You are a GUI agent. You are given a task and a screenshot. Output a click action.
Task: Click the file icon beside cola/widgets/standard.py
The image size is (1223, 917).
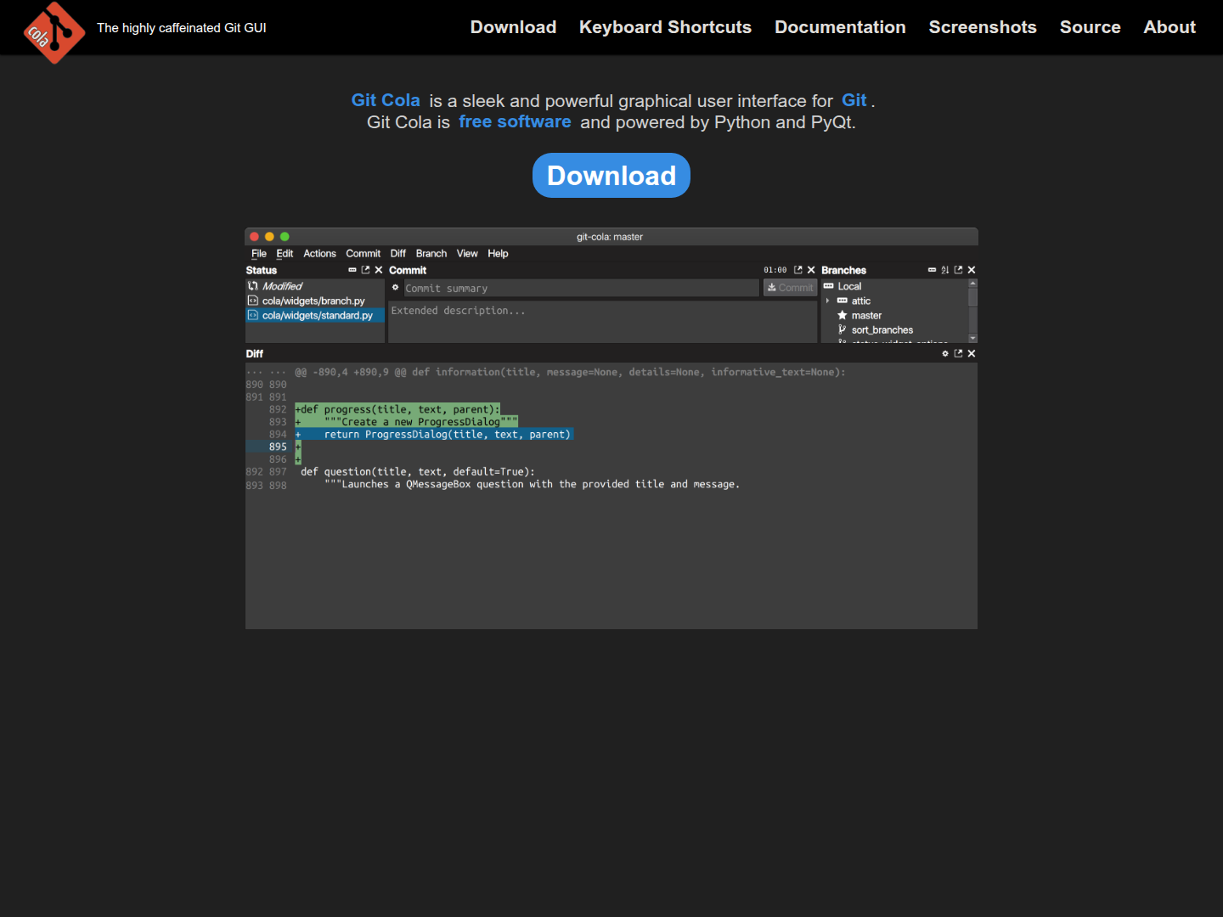[252, 315]
